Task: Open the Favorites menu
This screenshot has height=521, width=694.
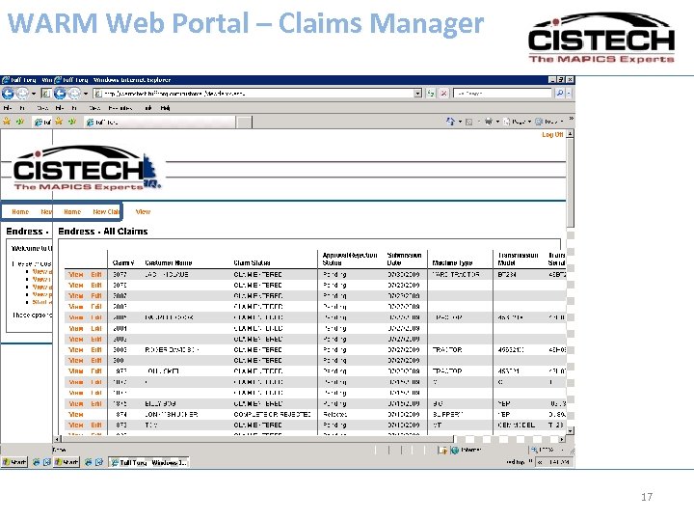Action: click(120, 108)
